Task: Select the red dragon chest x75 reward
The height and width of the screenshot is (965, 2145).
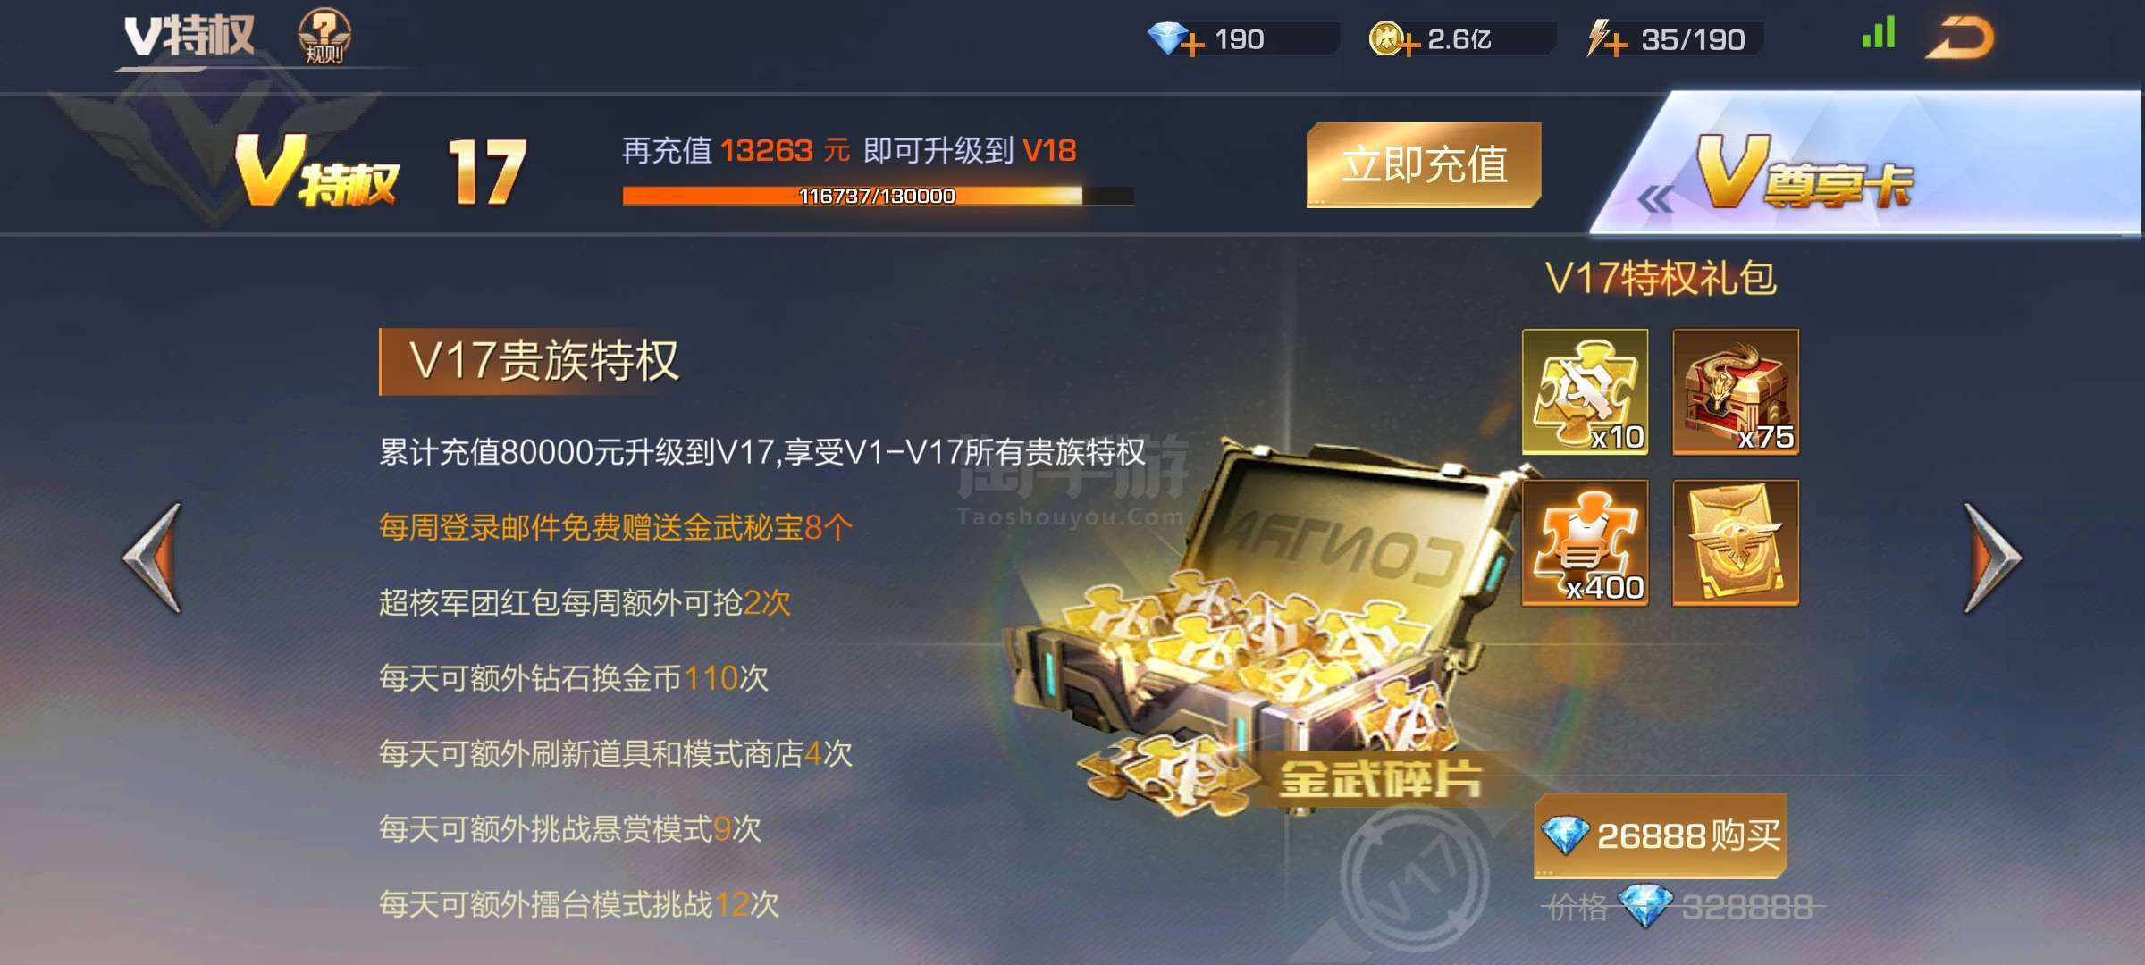Action: (x=1736, y=391)
